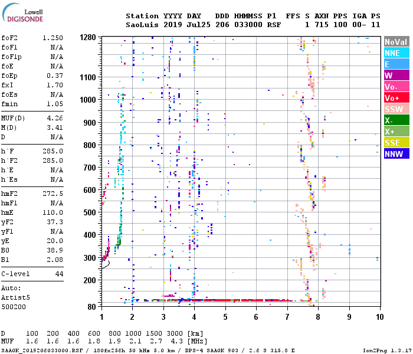Select the W purple legend swatch
The height and width of the screenshot is (354, 413).
click(x=396, y=76)
